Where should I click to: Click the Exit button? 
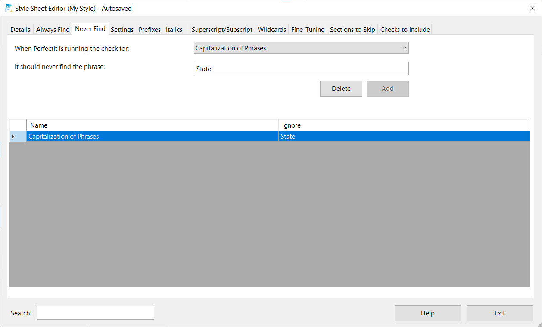pos(500,313)
